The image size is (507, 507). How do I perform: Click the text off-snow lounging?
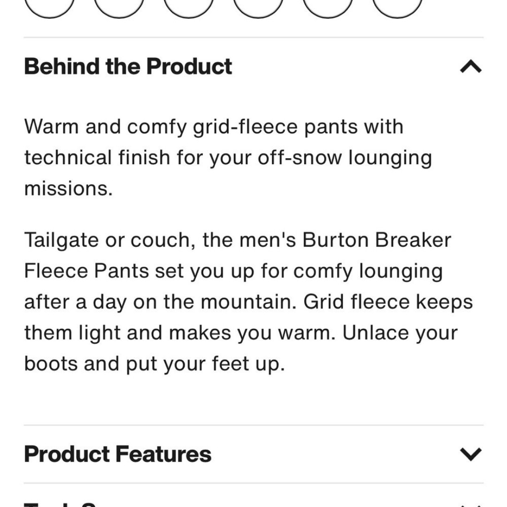pyautogui.click(x=345, y=158)
